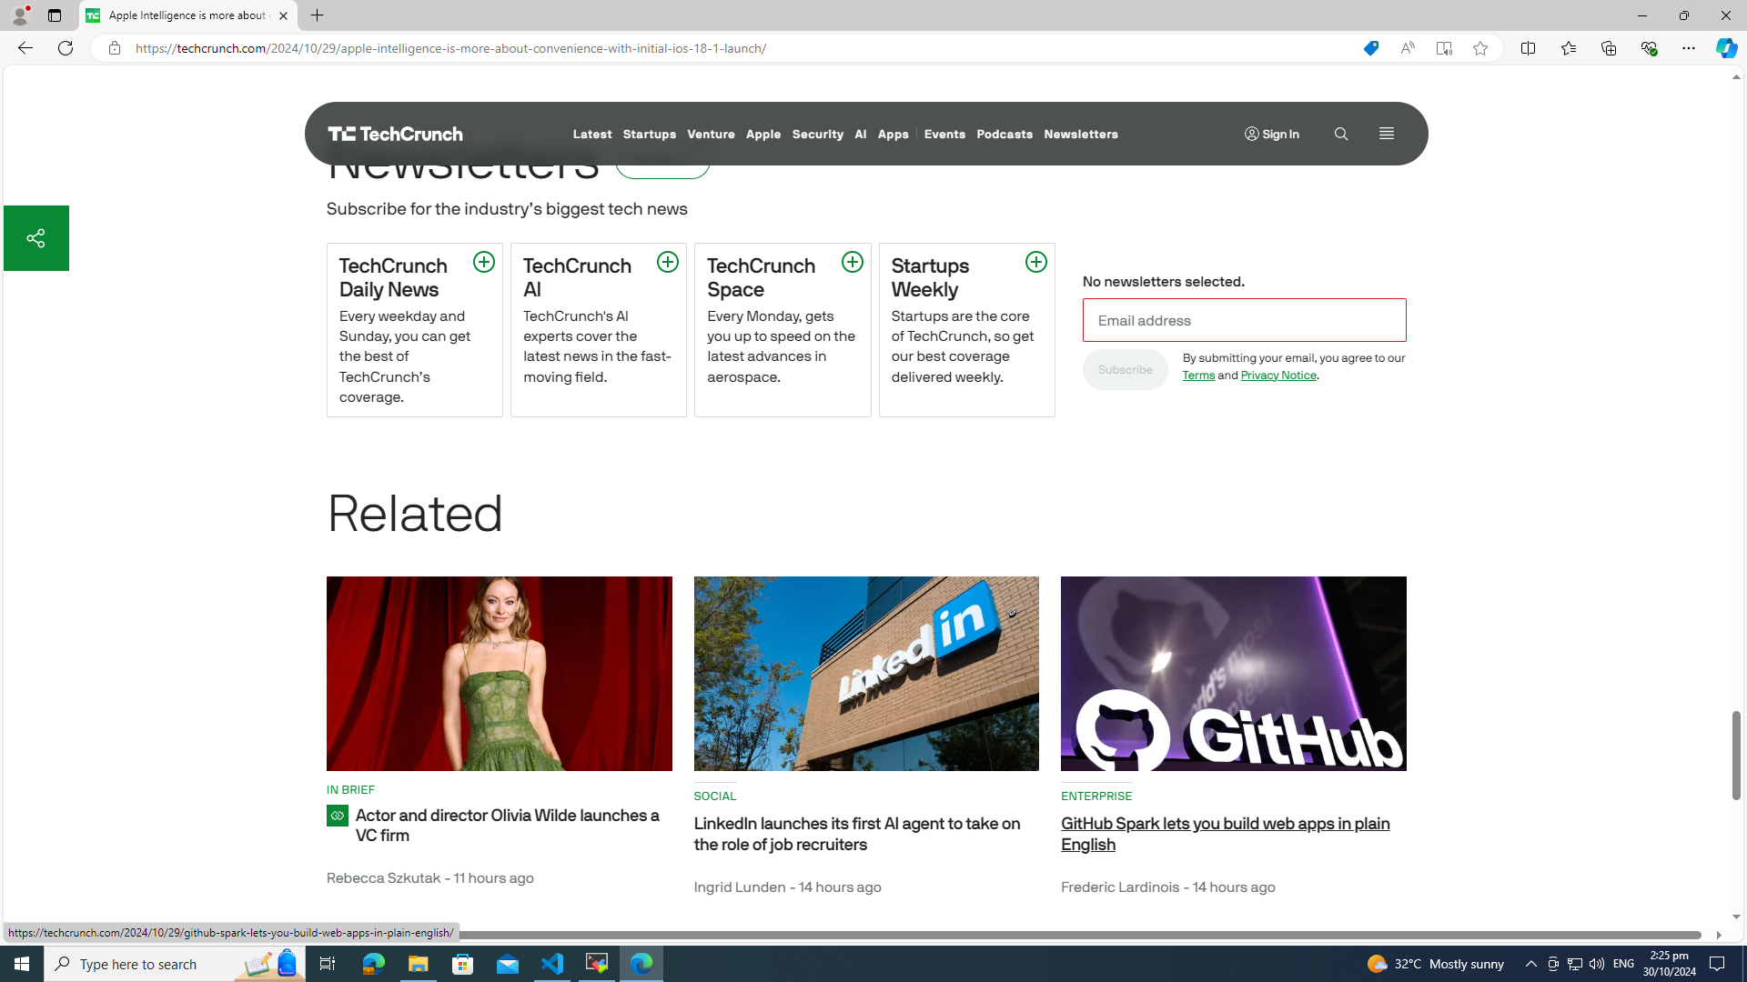Open the Apple nav item
1747x982 pixels.
coord(763,134)
